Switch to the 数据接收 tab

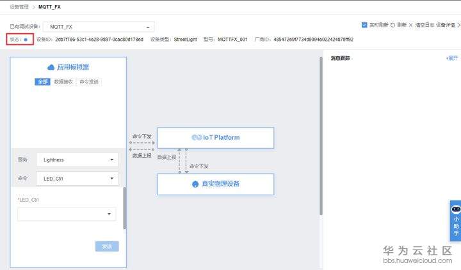[63, 82]
